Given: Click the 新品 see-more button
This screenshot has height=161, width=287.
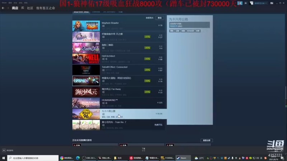Looking at the screenshot, I should point(160,18).
